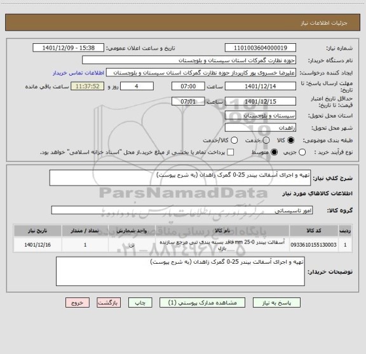The width and height of the screenshot is (366, 354).
Task: Open the اطلاعات تماس خریدار link
Action: [x=78, y=73]
